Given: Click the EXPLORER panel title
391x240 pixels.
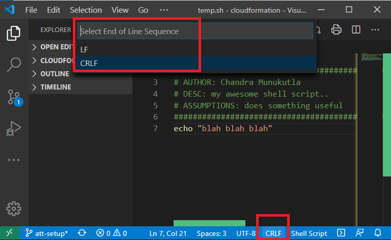Looking at the screenshot, I should (x=55, y=30).
